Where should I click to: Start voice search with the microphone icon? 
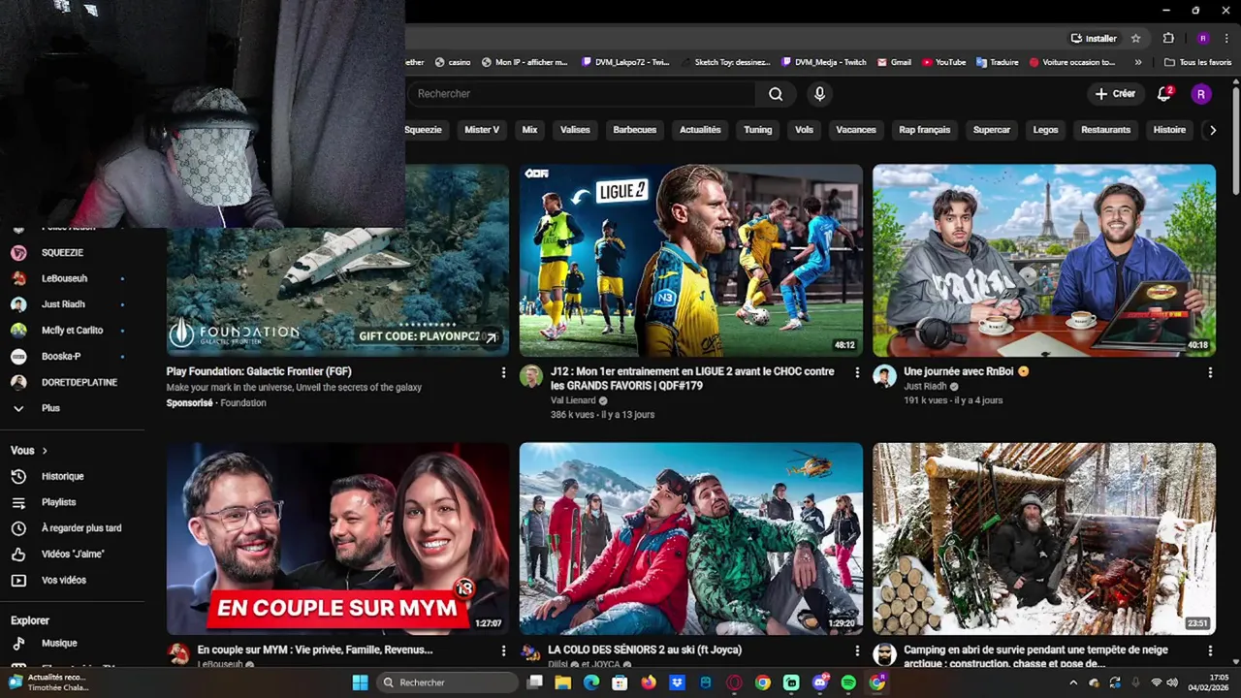click(819, 94)
